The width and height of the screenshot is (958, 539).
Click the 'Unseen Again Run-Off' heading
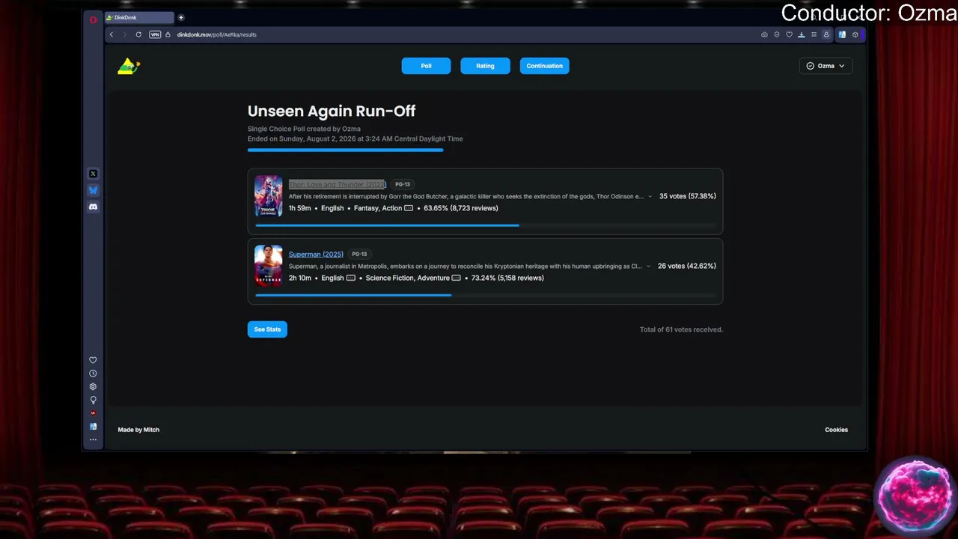point(332,111)
